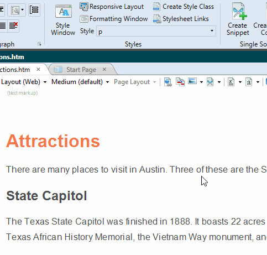
Task: Expand the insert image dropdown arrow
Action: (201, 82)
